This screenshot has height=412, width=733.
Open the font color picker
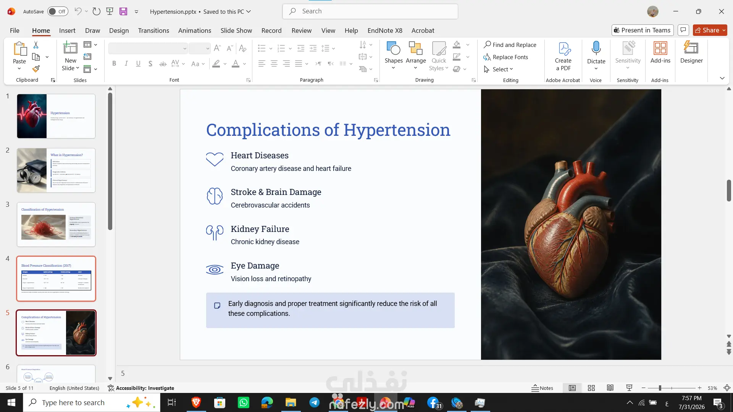244,64
